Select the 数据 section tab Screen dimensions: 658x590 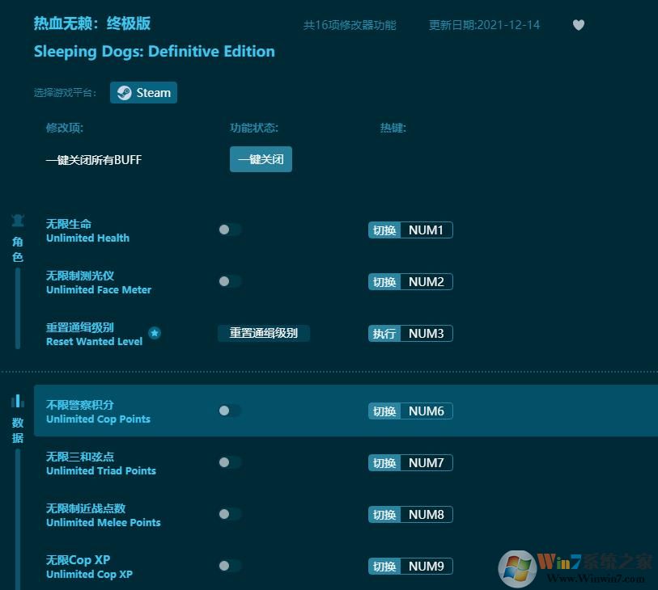18,430
